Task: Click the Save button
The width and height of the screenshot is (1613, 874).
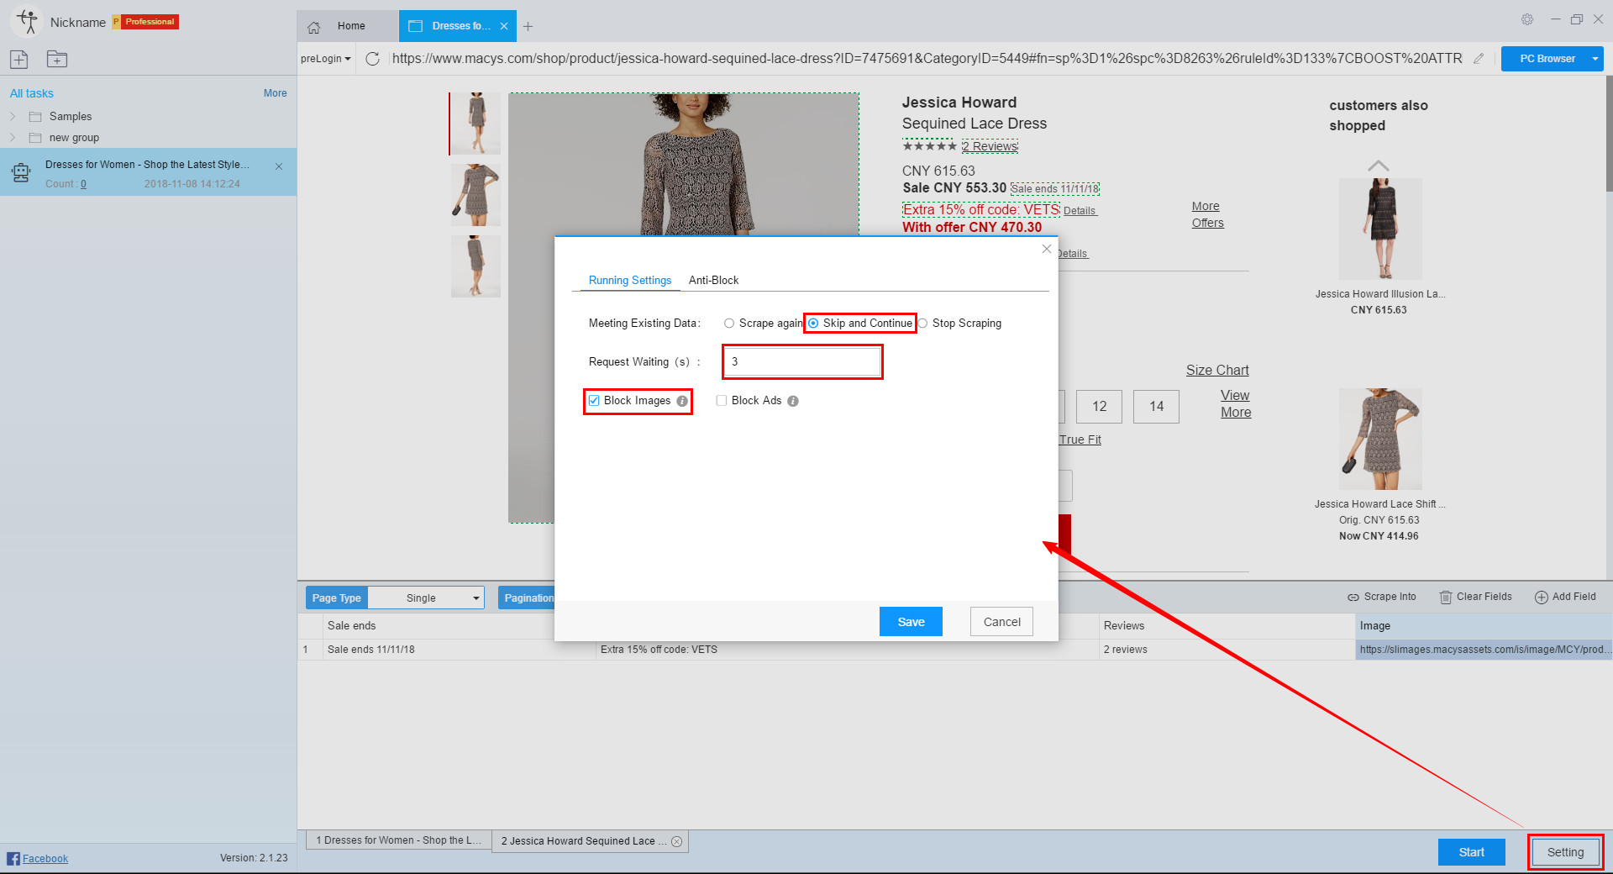Action: coord(911,622)
